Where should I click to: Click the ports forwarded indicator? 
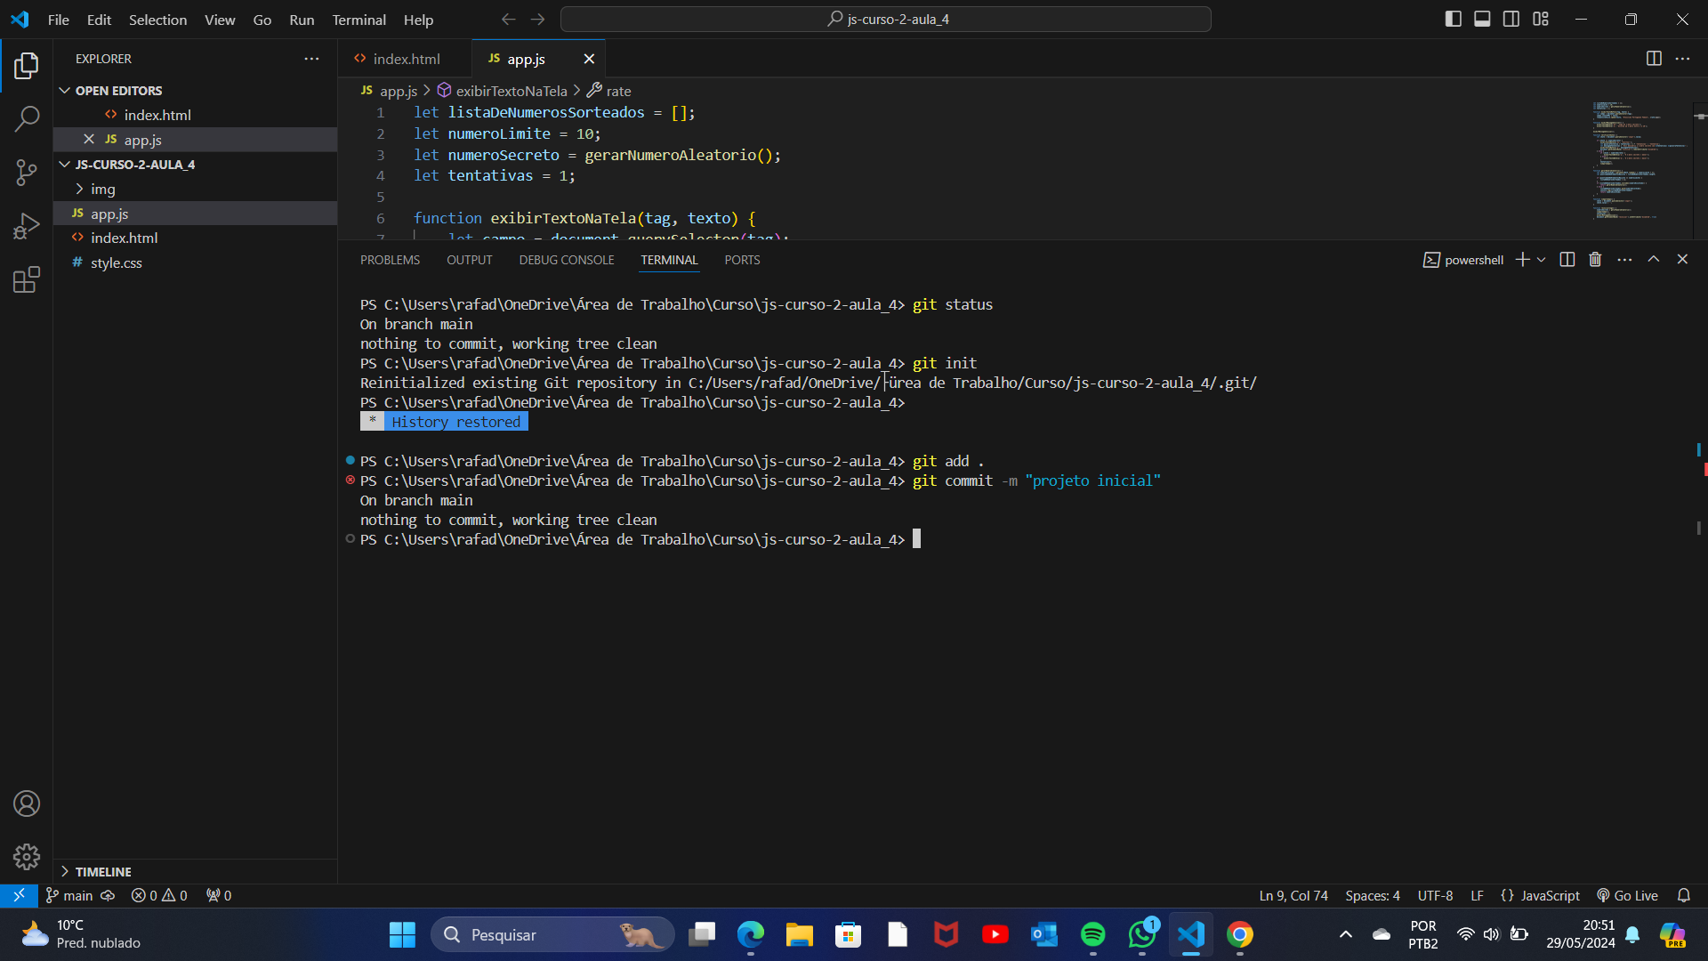[219, 895]
